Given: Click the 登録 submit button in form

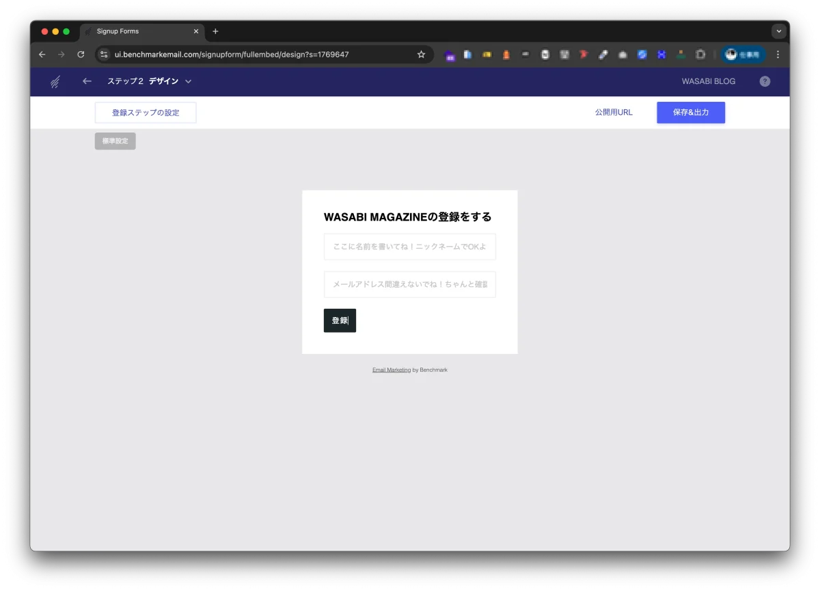Looking at the screenshot, I should 340,320.
